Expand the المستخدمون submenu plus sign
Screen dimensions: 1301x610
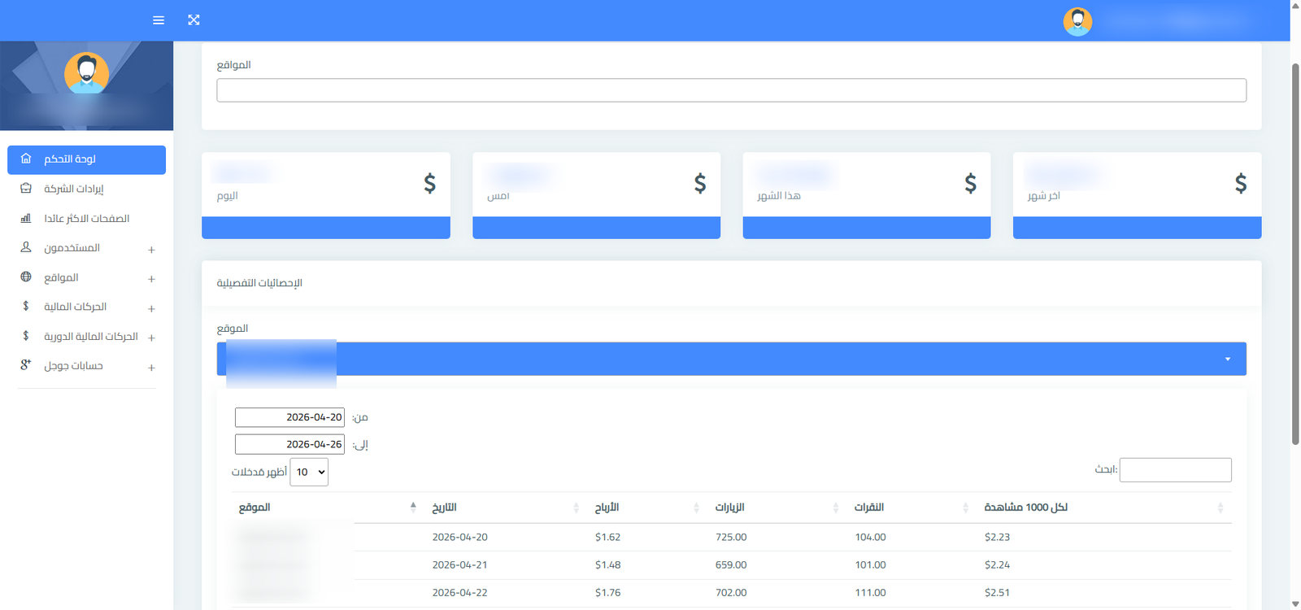[x=151, y=250]
